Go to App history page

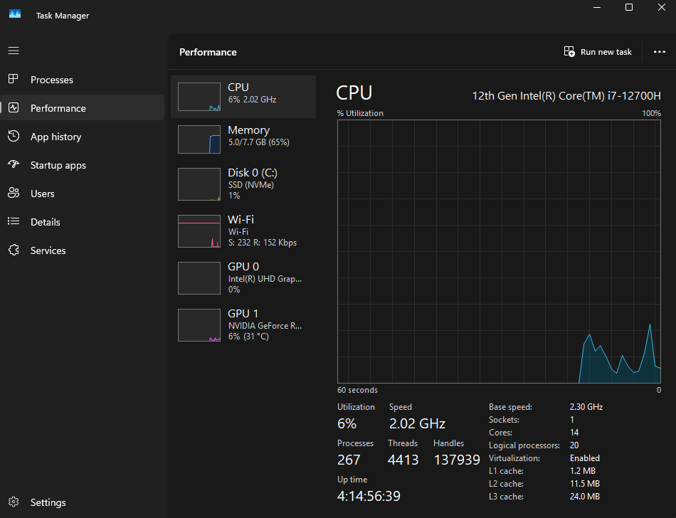point(83,137)
